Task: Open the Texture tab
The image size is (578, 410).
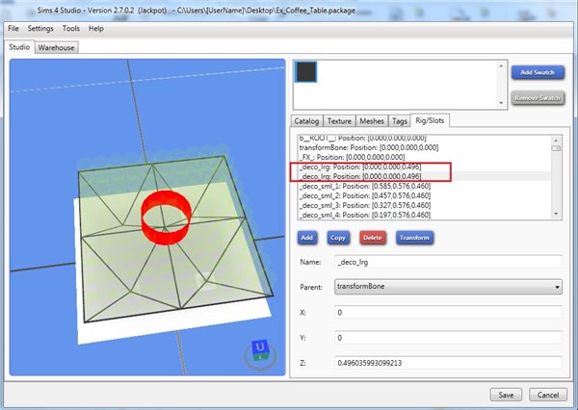Action: (x=339, y=121)
